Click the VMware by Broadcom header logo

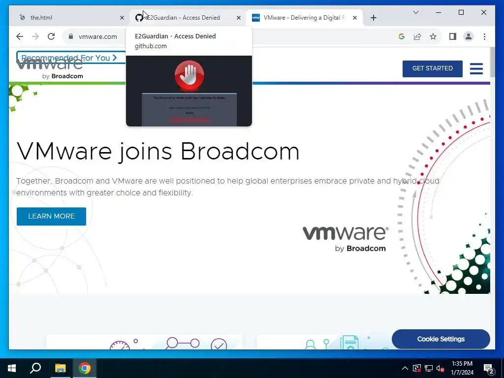(50, 69)
